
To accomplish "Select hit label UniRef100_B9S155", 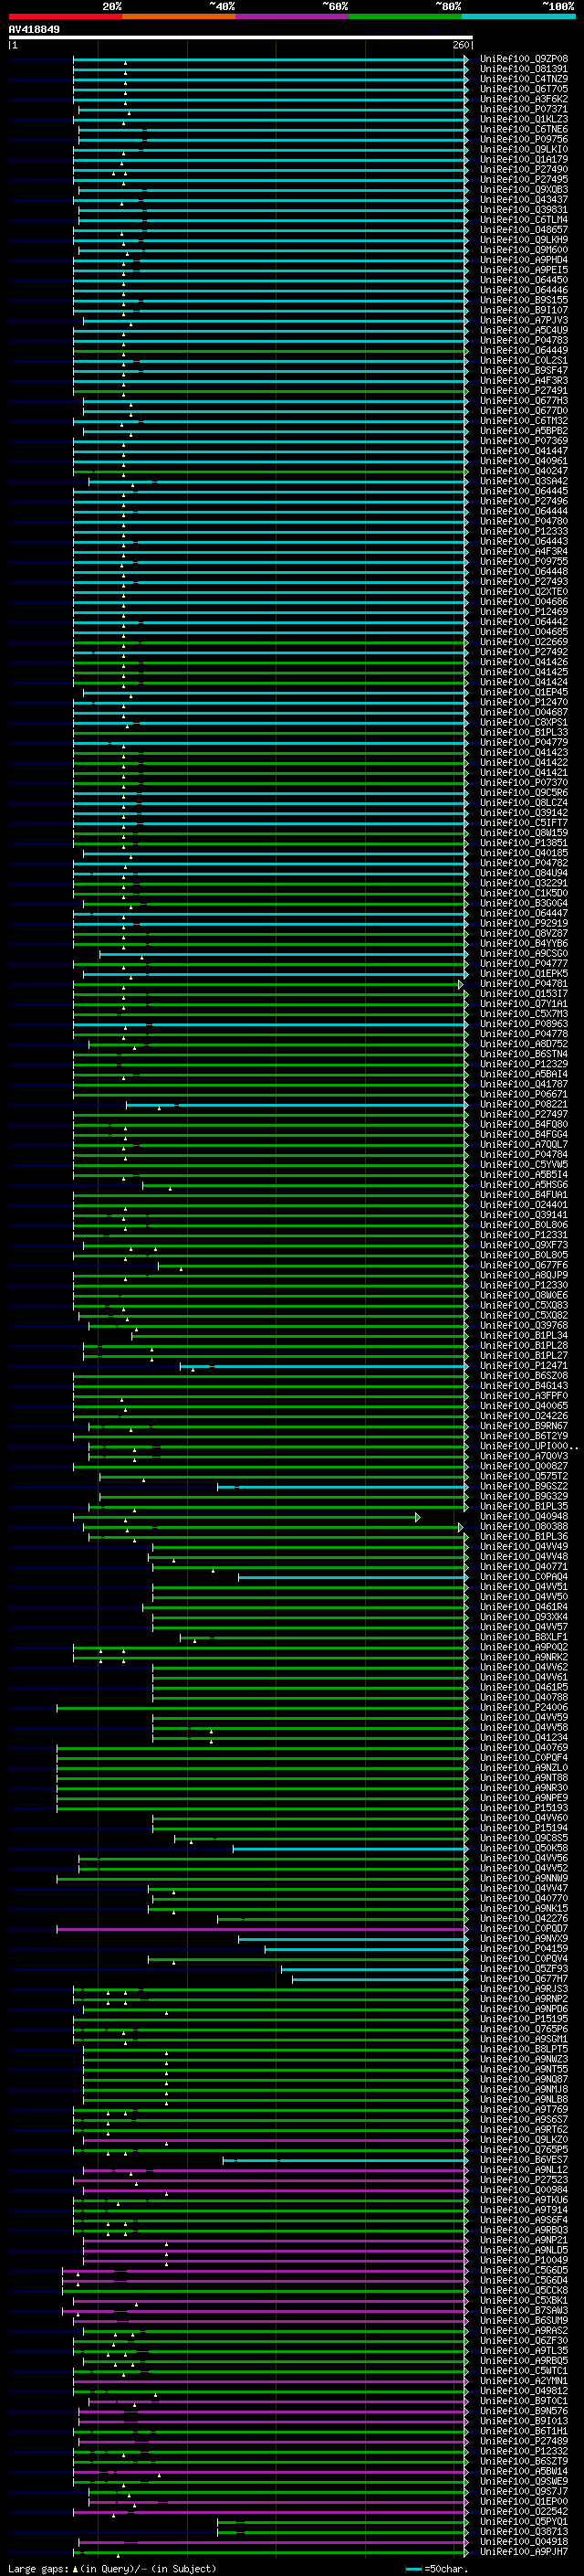I will point(524,300).
